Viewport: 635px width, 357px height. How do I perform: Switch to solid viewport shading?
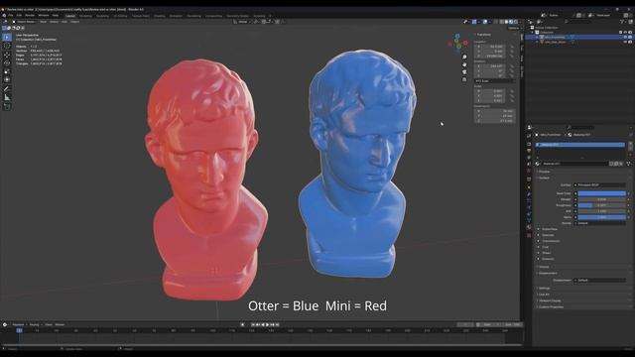click(506, 22)
